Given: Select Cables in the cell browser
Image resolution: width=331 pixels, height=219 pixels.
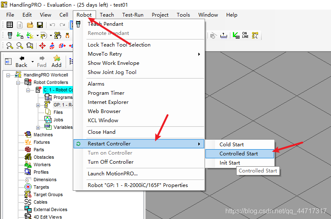Looking at the screenshot, I should pyautogui.click(x=40, y=202).
